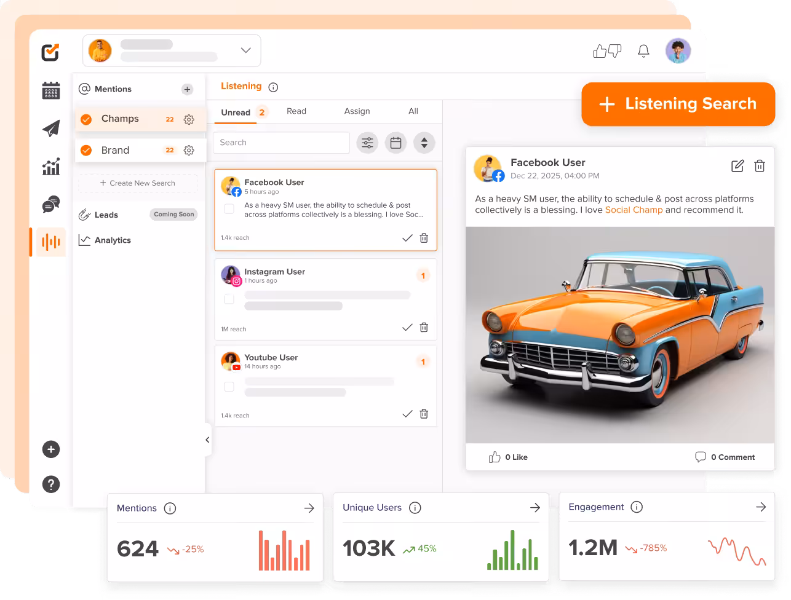The height and width of the screenshot is (600, 791).
Task: Switch to the Read tab
Action: pos(296,111)
